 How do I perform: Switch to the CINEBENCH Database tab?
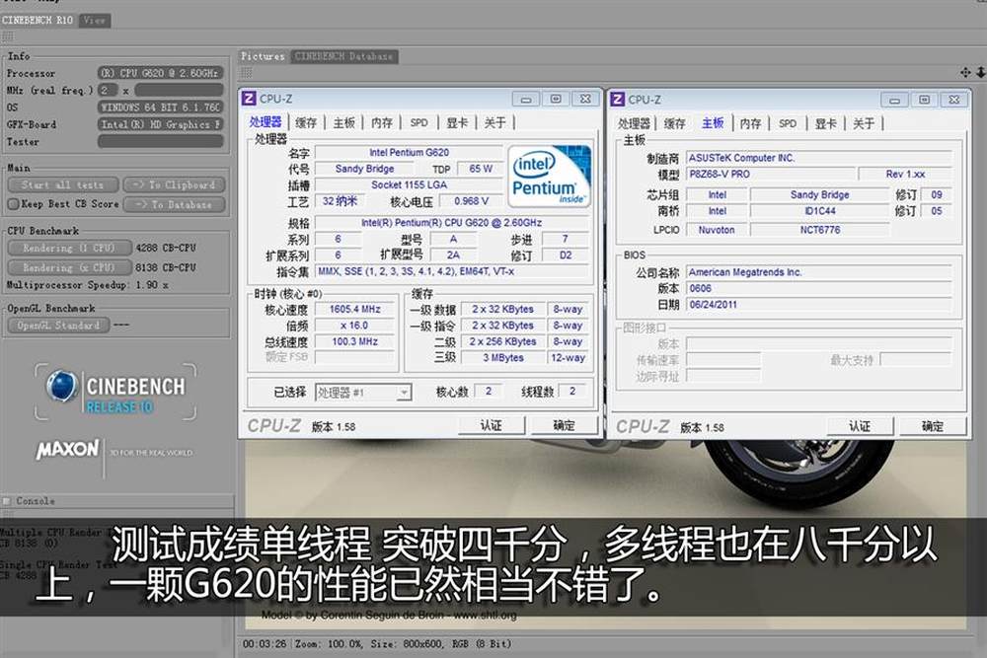344,56
